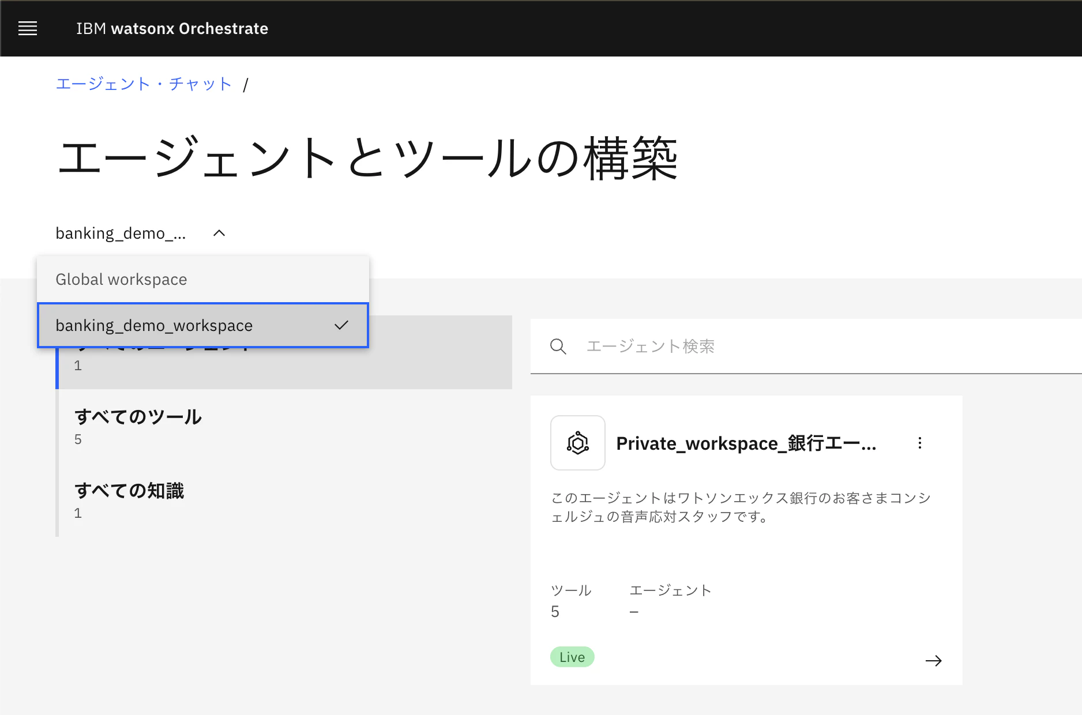Open the Private_workspace_銀行エー... agent card
The height and width of the screenshot is (715, 1082).
tap(746, 443)
